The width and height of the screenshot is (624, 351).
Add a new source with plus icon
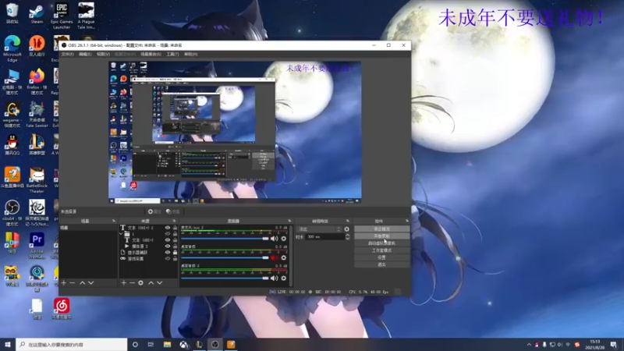[124, 283]
